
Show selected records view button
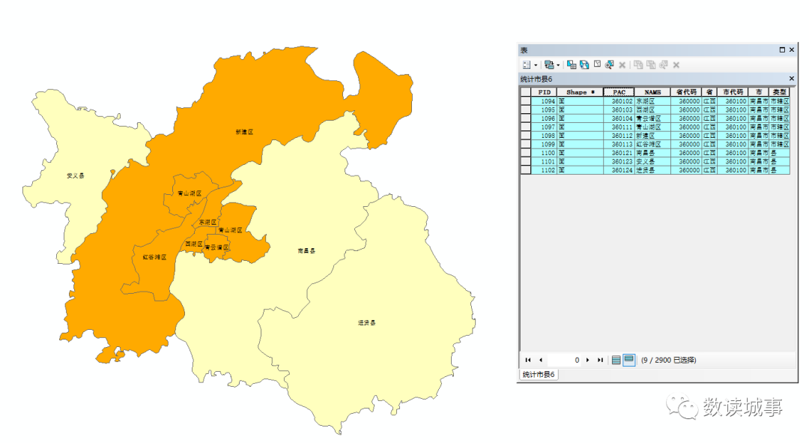tap(629, 360)
